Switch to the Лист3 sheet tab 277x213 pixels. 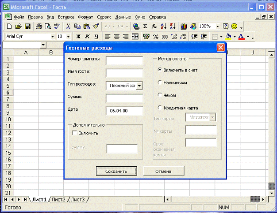(78, 199)
